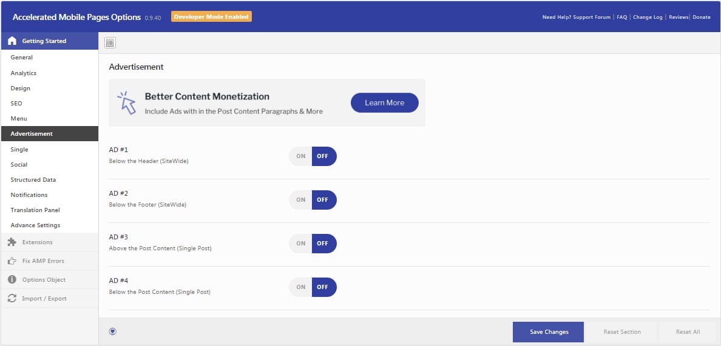The height and width of the screenshot is (346, 721).
Task: Click the small badge icon in footer bar
Action: tap(112, 331)
